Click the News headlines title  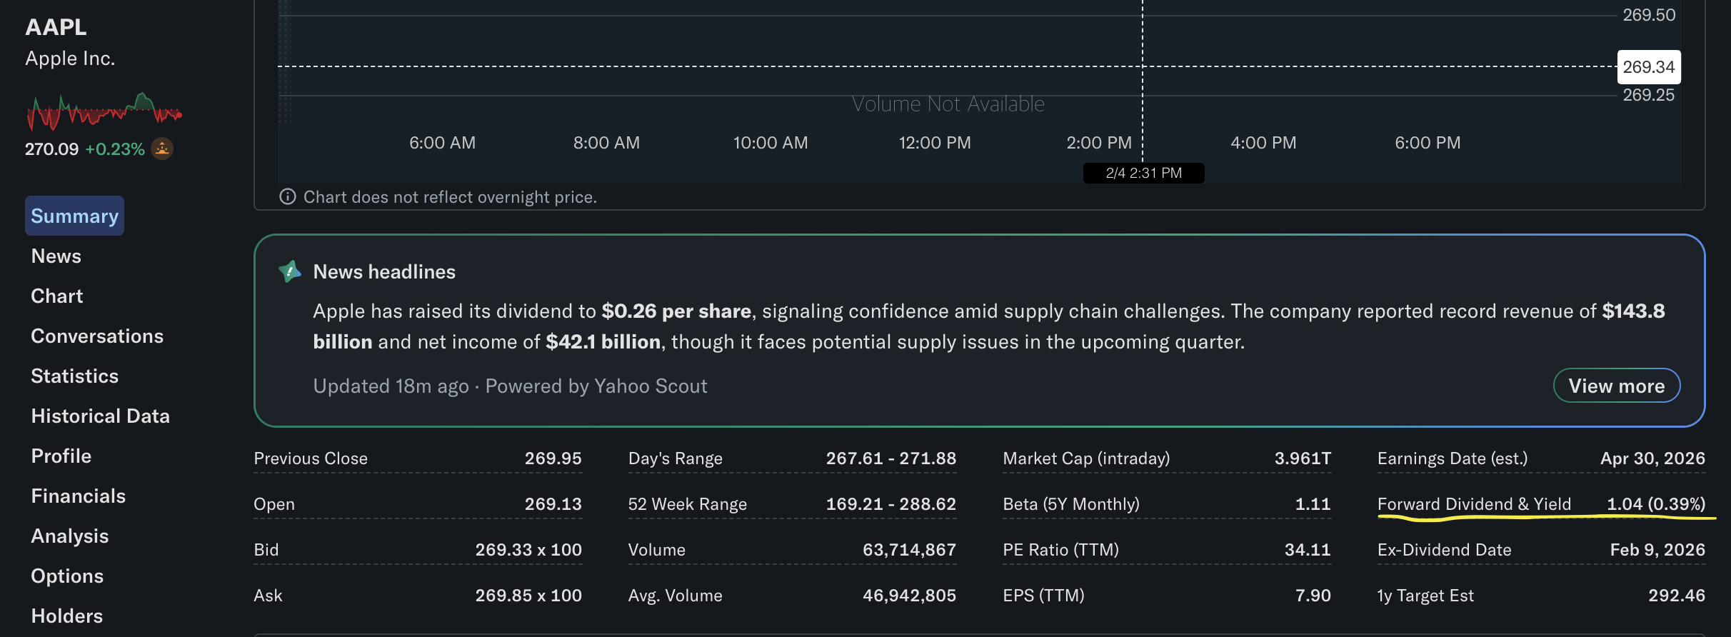384,272
